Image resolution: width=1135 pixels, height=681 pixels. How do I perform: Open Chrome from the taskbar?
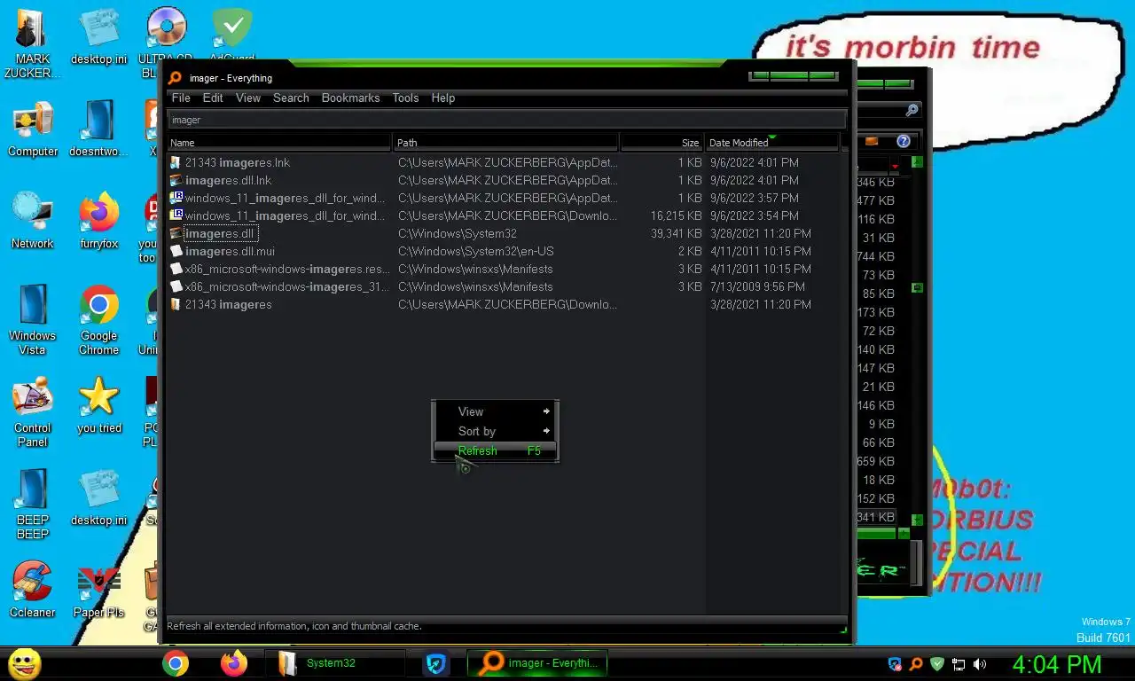click(x=176, y=663)
